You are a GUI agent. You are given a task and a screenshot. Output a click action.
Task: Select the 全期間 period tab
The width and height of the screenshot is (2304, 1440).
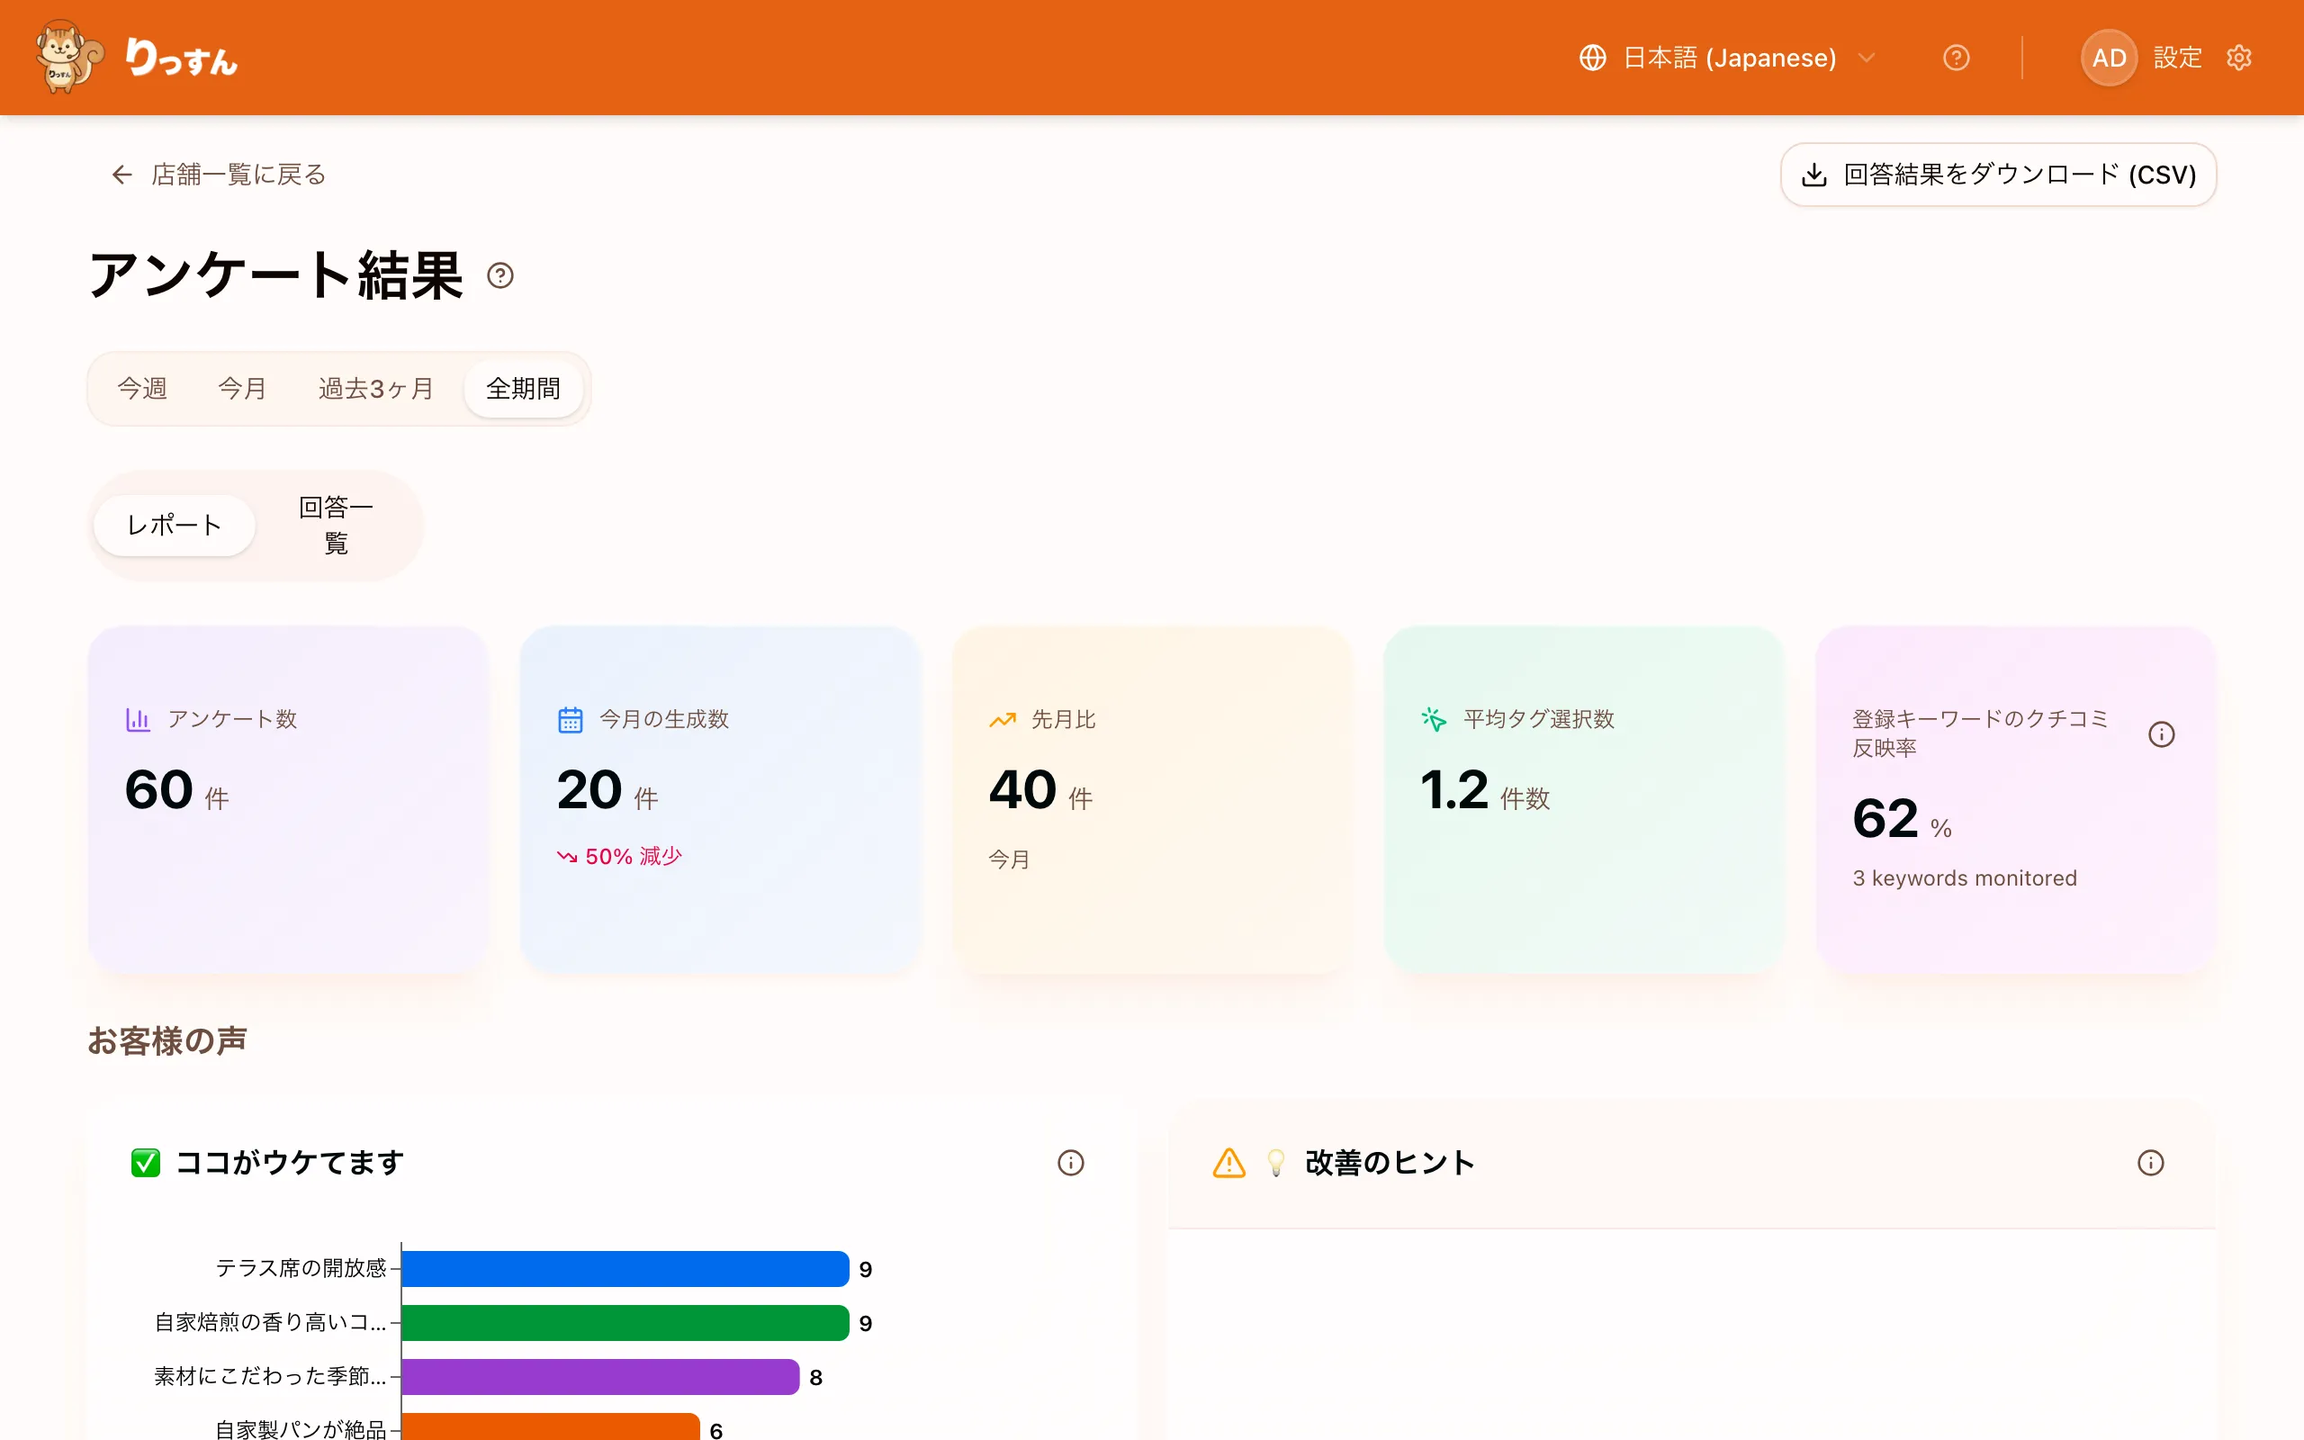click(523, 389)
